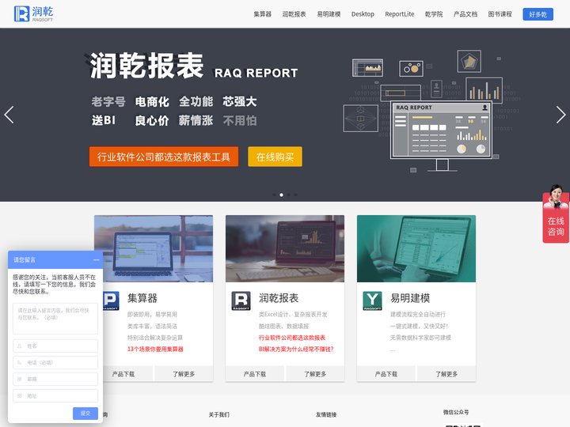Open ReportLite from the top menu
The image size is (570, 427).
tap(400, 14)
